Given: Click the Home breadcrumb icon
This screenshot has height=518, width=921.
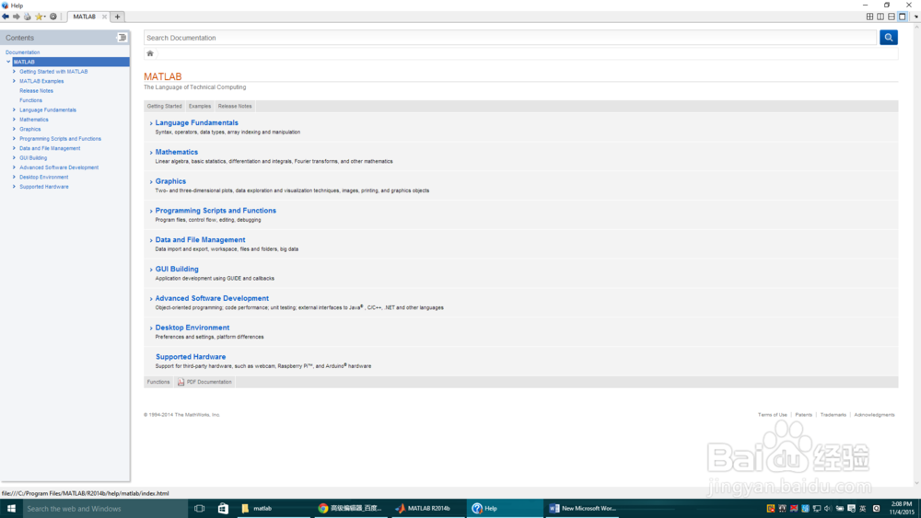Looking at the screenshot, I should coord(150,53).
